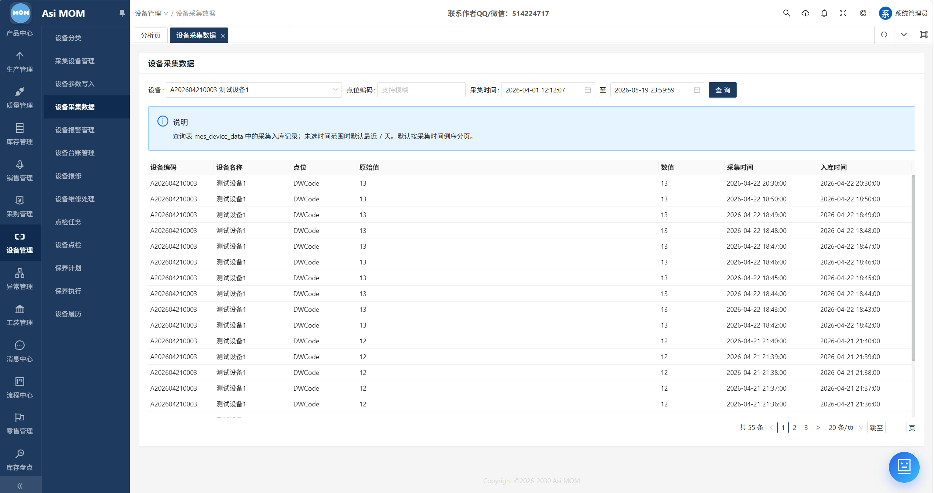This screenshot has height=493, width=934.
Task: Expand the 设备管理 breadcrumb dropdown
Action: click(152, 13)
